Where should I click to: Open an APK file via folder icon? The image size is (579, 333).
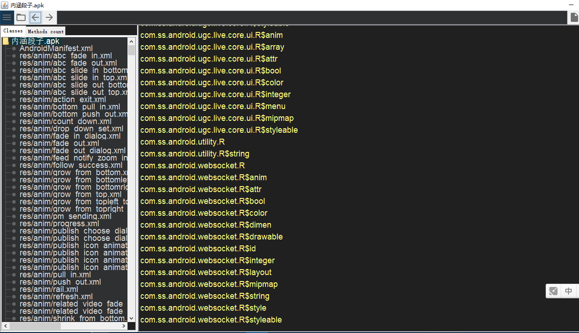click(21, 18)
